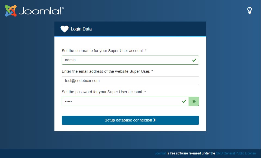The width and height of the screenshot is (261, 158).
Task: Click the white heart icon beside Login Data
Action: click(x=65, y=29)
